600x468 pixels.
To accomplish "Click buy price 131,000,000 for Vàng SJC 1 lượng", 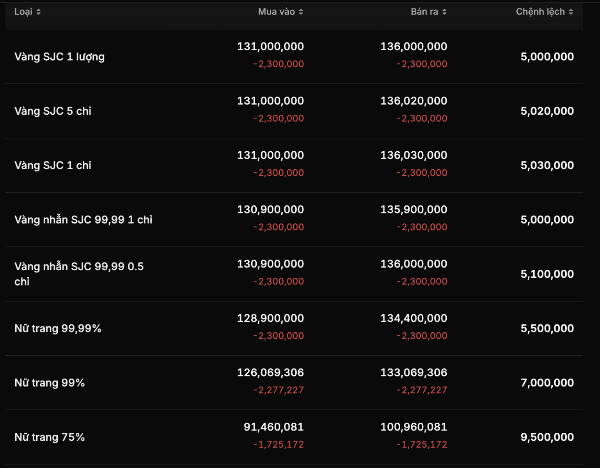I will tap(270, 46).
